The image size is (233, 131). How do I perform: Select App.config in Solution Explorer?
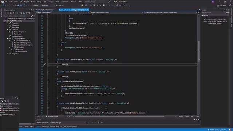15,28
